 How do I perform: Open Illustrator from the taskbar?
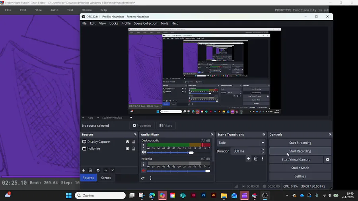214,195
